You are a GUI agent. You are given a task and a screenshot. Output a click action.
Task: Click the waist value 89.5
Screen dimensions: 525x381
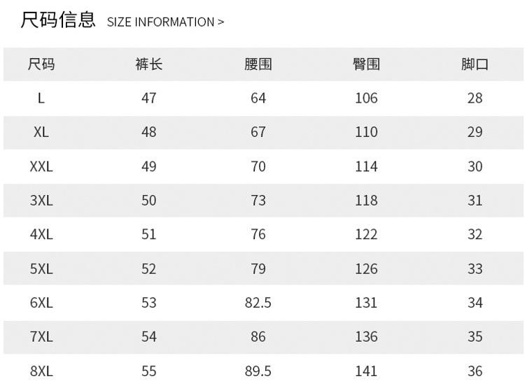click(x=258, y=371)
